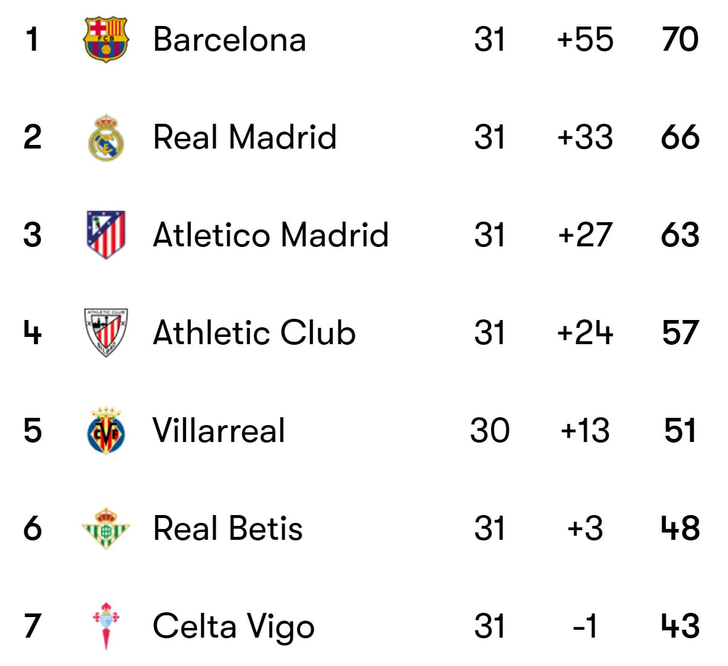
Task: Click Barcelona's 70 points value
Action: pos(680,39)
